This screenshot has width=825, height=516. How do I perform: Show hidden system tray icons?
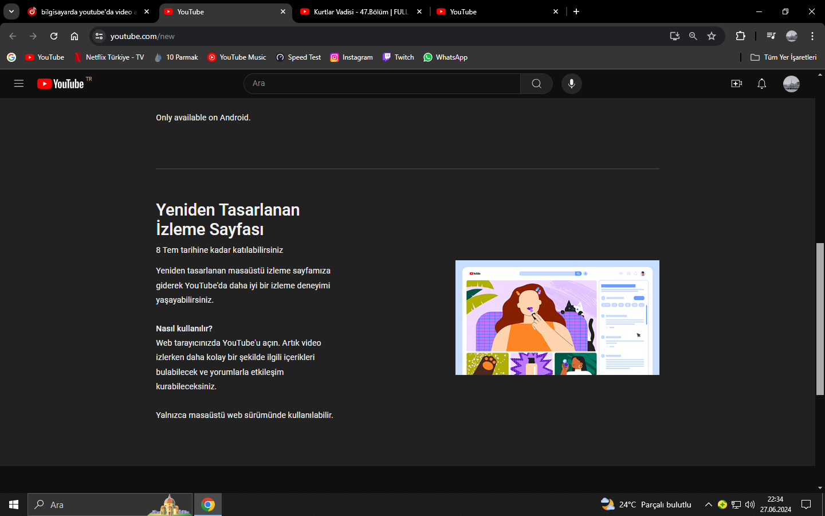(x=709, y=505)
